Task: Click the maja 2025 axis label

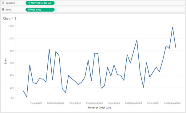Action: 153,103
